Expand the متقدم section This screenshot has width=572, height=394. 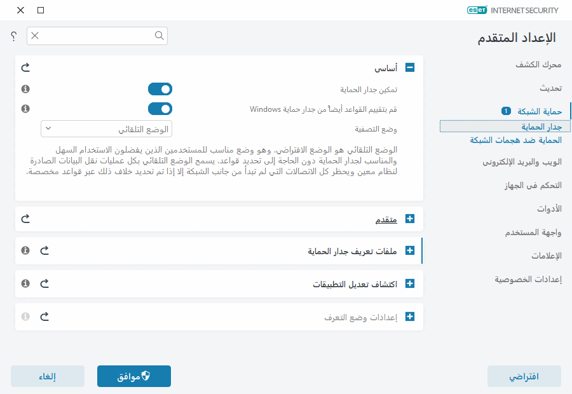[x=410, y=219]
